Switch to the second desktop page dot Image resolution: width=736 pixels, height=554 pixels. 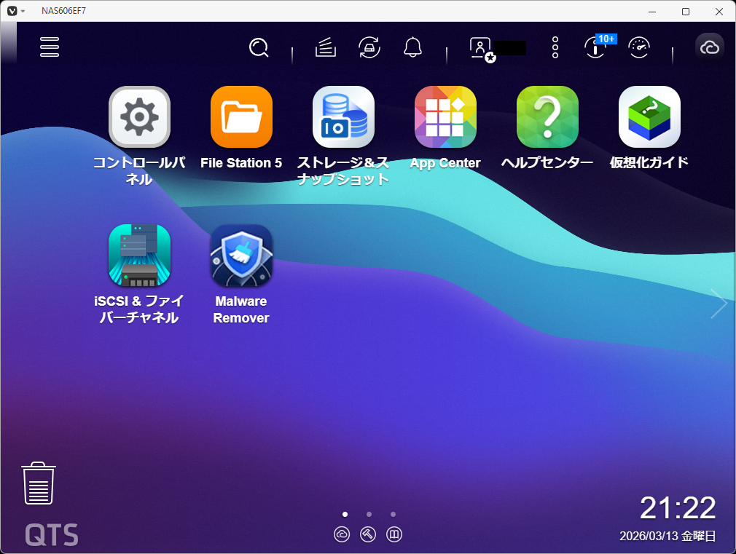369,514
